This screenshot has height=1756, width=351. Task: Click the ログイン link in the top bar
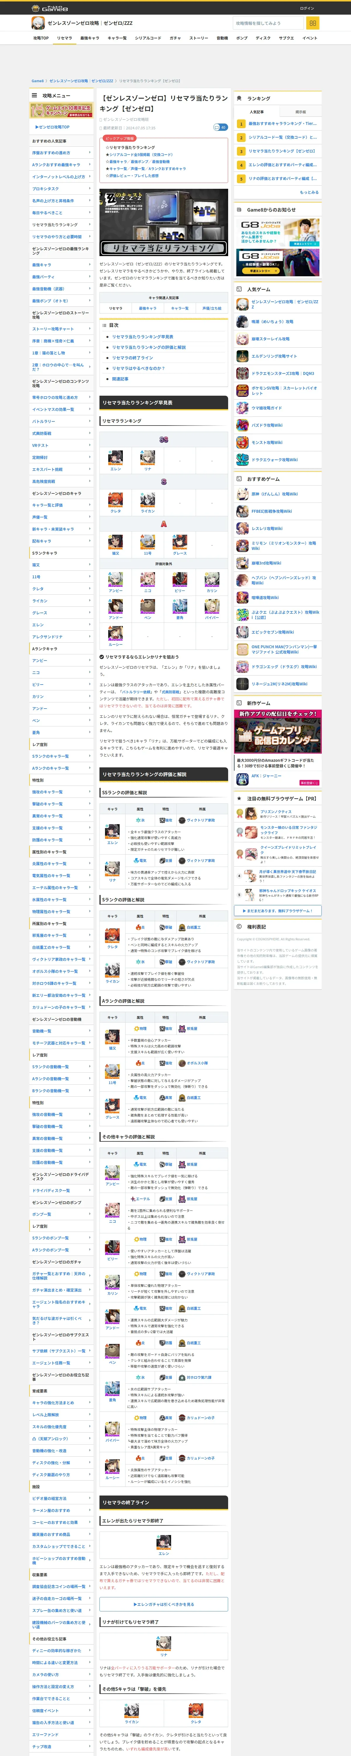coord(307,8)
